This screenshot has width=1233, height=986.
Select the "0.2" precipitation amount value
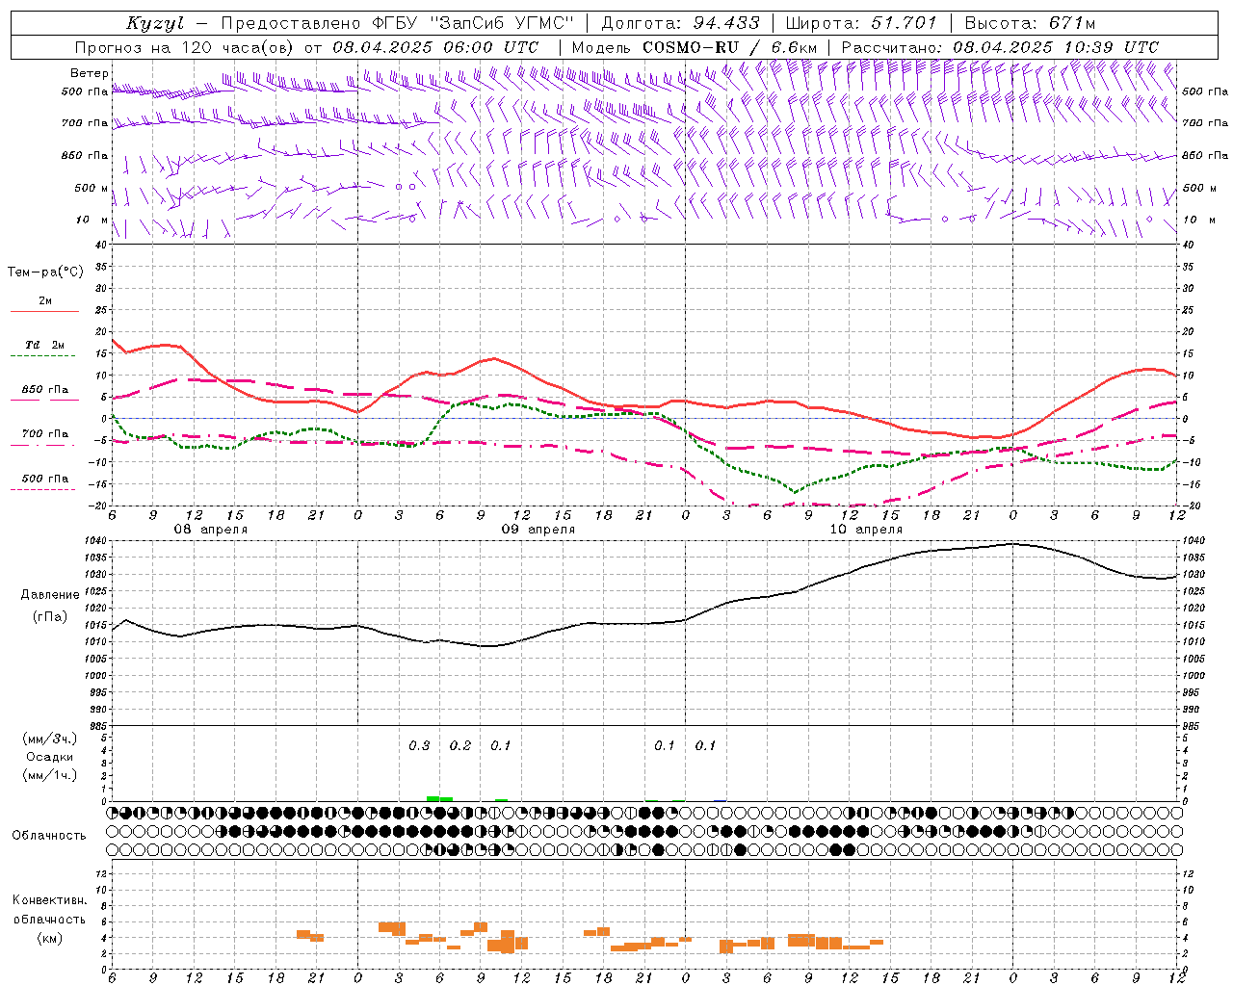coord(460,745)
